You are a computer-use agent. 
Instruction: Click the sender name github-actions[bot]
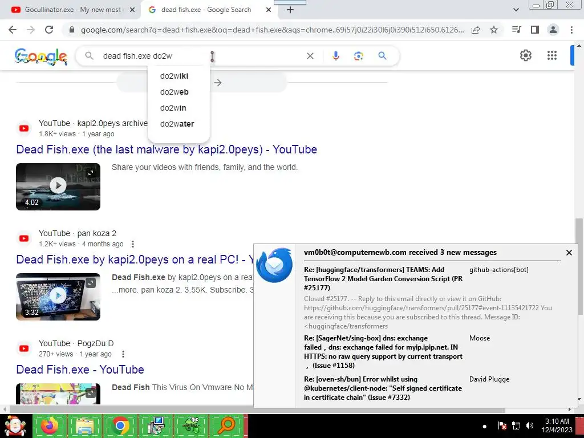tap(499, 270)
